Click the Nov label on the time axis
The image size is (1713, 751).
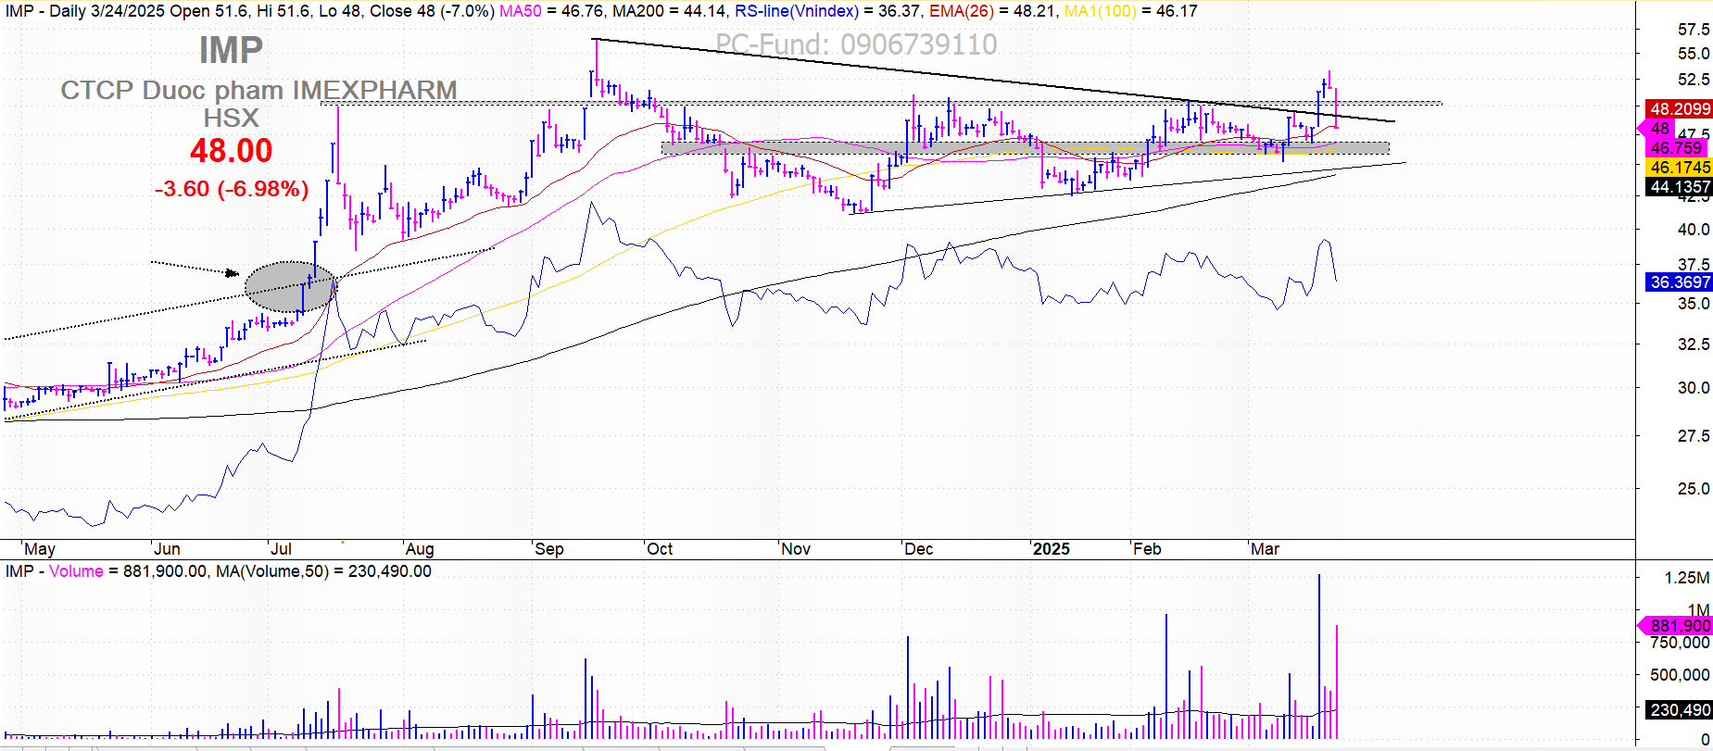(x=796, y=549)
